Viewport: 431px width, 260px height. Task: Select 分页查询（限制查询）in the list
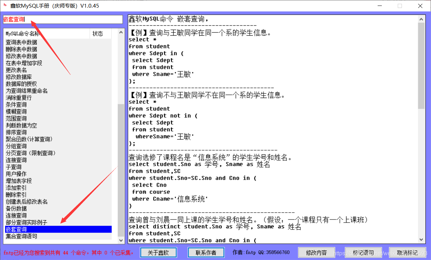58,153
